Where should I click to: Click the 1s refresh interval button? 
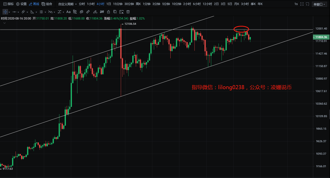pos(296,4)
